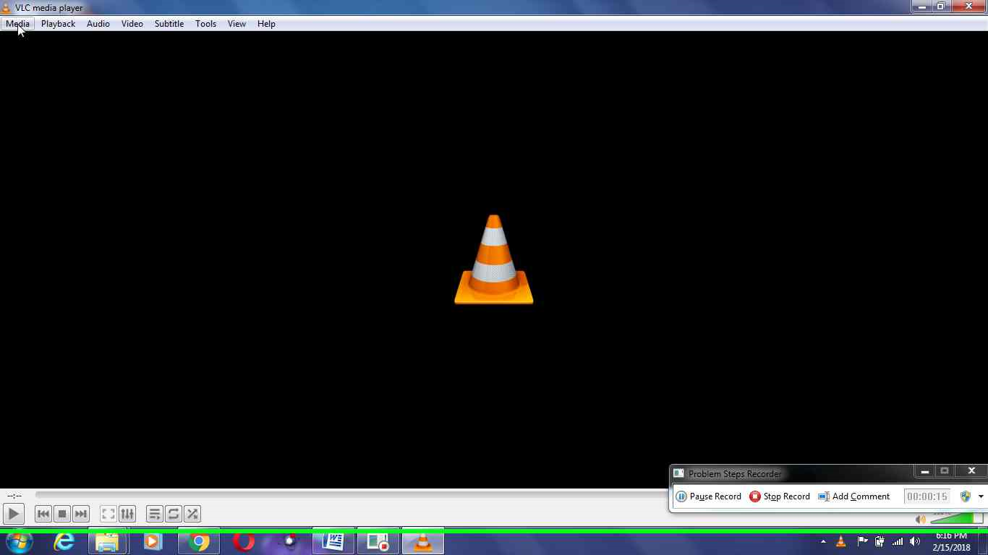Image resolution: width=988 pixels, height=555 pixels.
Task: Click the VLC cone logo in video area
Action: point(494,259)
